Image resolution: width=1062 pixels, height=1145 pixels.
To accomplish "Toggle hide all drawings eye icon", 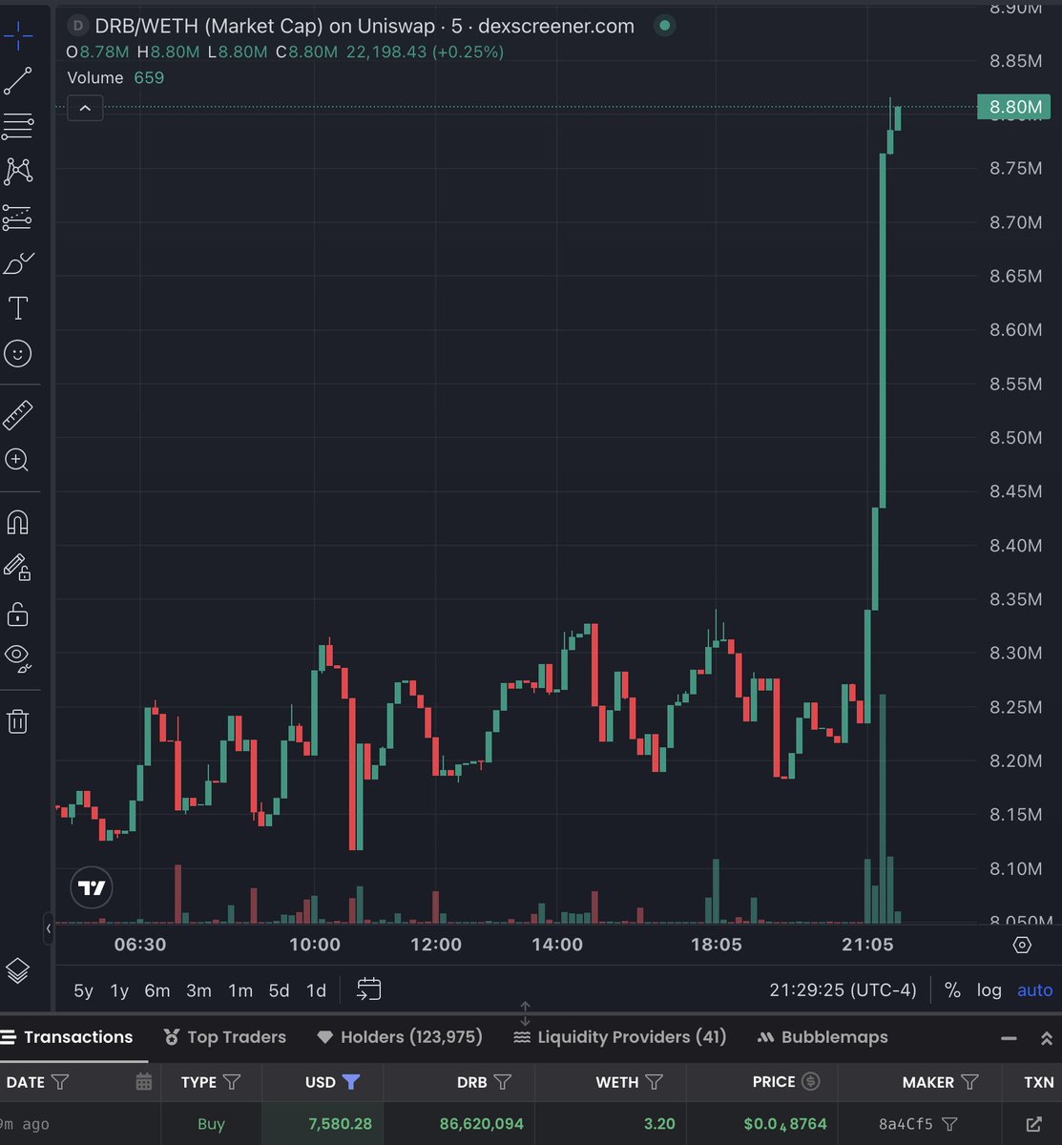I will click(17, 656).
